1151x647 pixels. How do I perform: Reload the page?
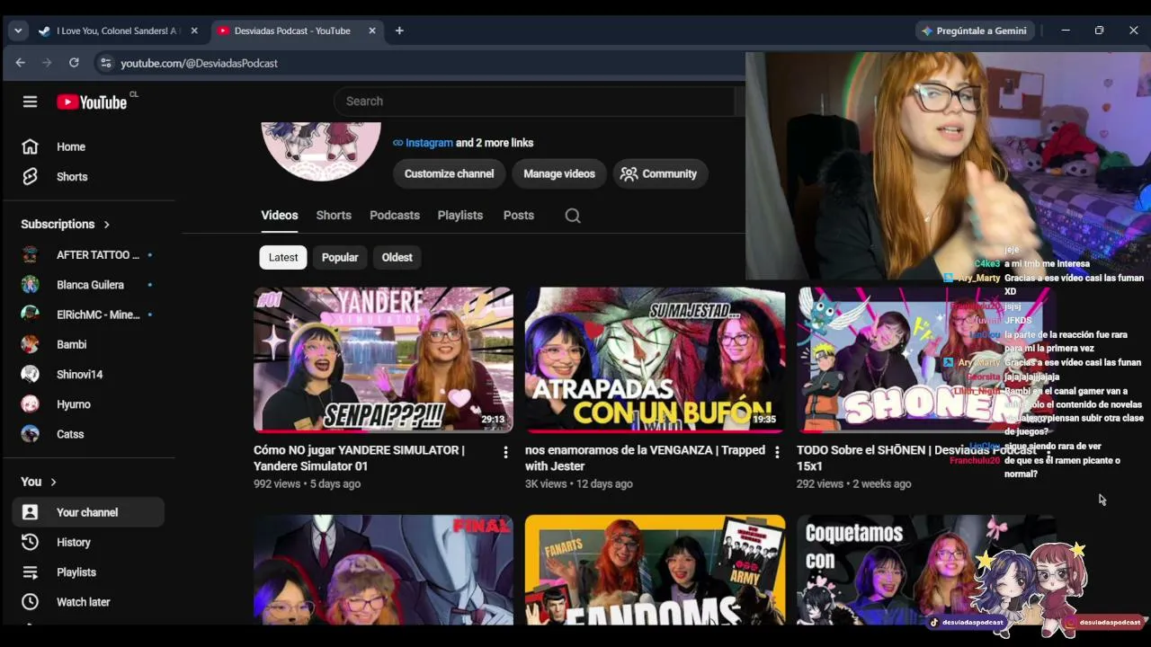(74, 63)
